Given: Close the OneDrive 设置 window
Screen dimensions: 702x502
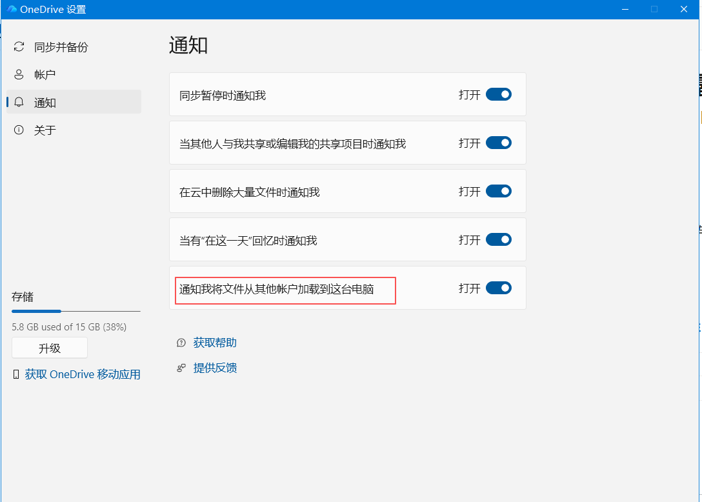Looking at the screenshot, I should tap(684, 10).
